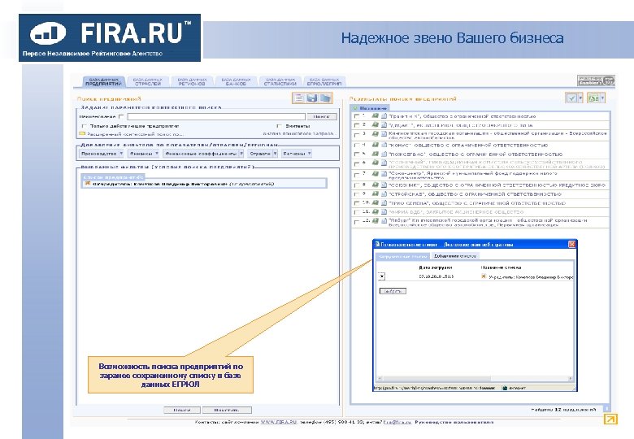Open the document icon in result row 10
634x439 pixels.
click(384, 202)
